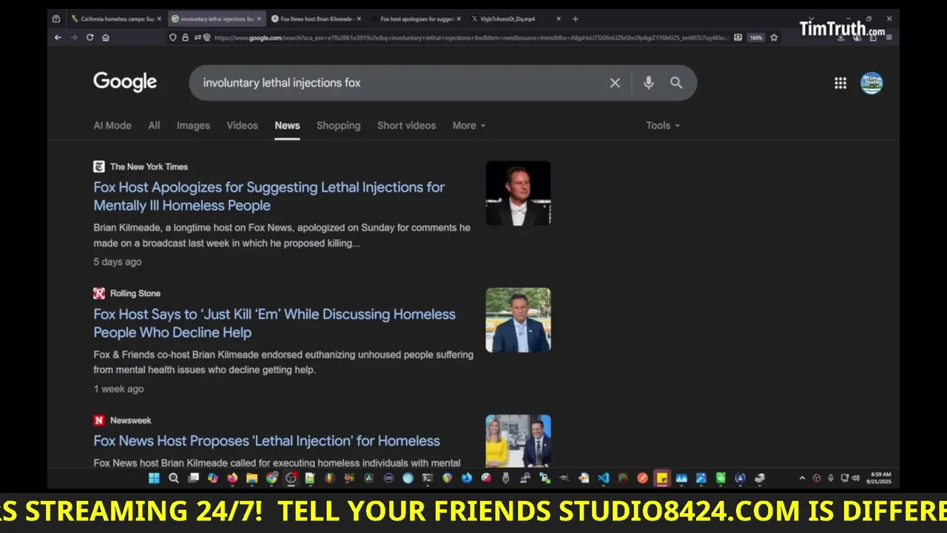947x533 pixels.
Task: Click the magnifying glass search button
Action: pos(676,83)
